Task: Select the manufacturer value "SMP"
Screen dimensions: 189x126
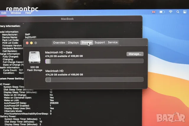Action: click(x=27, y=35)
